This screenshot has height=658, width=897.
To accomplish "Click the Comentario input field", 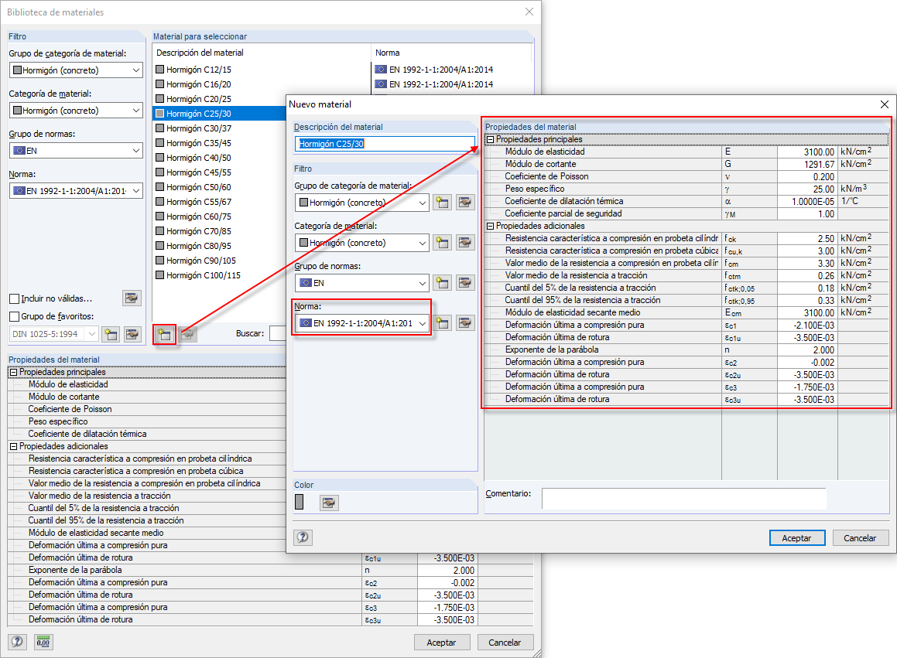I will [x=683, y=499].
